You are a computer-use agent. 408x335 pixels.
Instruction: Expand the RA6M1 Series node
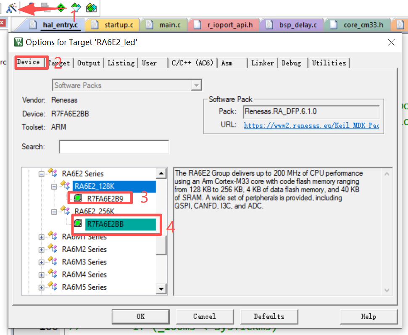pyautogui.click(x=41, y=237)
